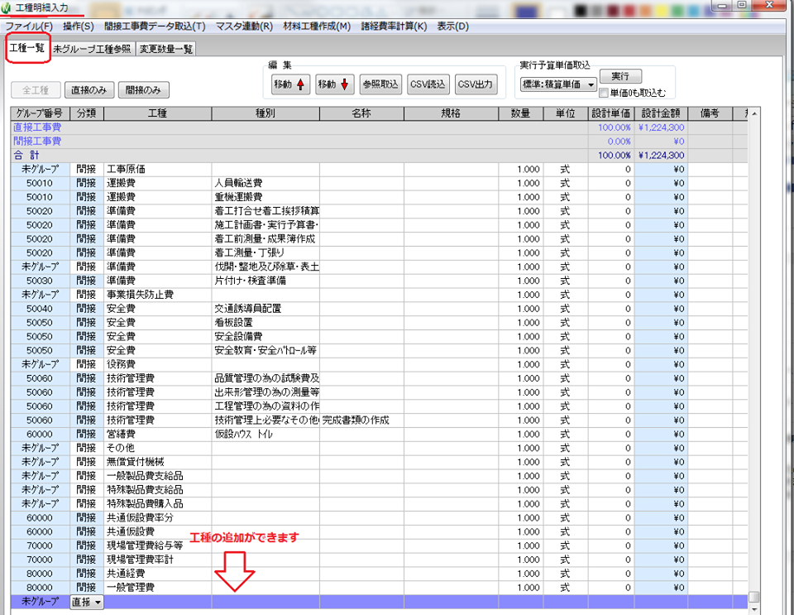Open 諸経費率計算(K) menu
The height and width of the screenshot is (615, 794).
(394, 26)
